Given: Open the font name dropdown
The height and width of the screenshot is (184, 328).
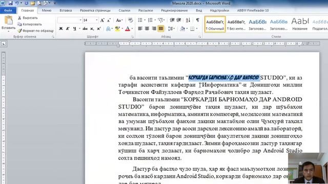Looking at the screenshot, I should click(80, 20).
